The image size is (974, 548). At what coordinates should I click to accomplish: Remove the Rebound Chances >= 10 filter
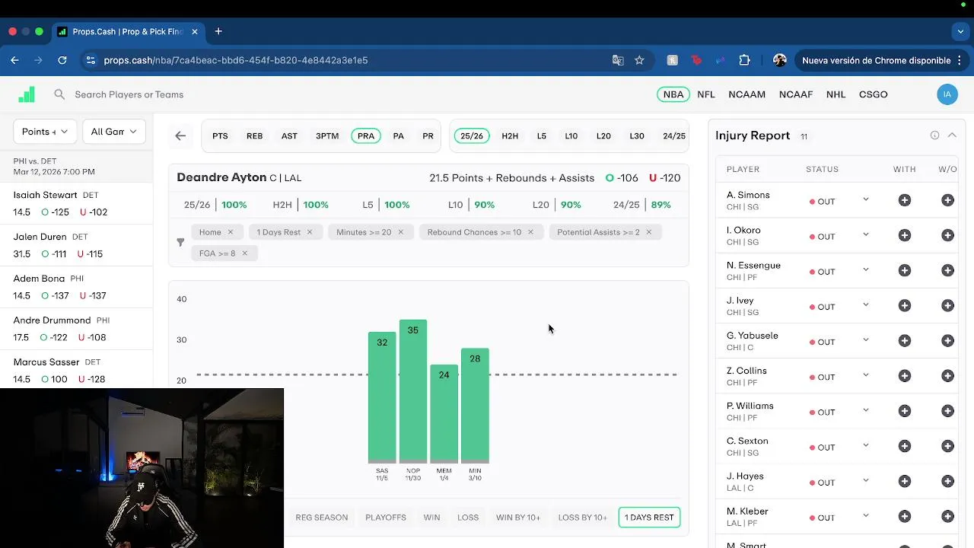pos(530,232)
